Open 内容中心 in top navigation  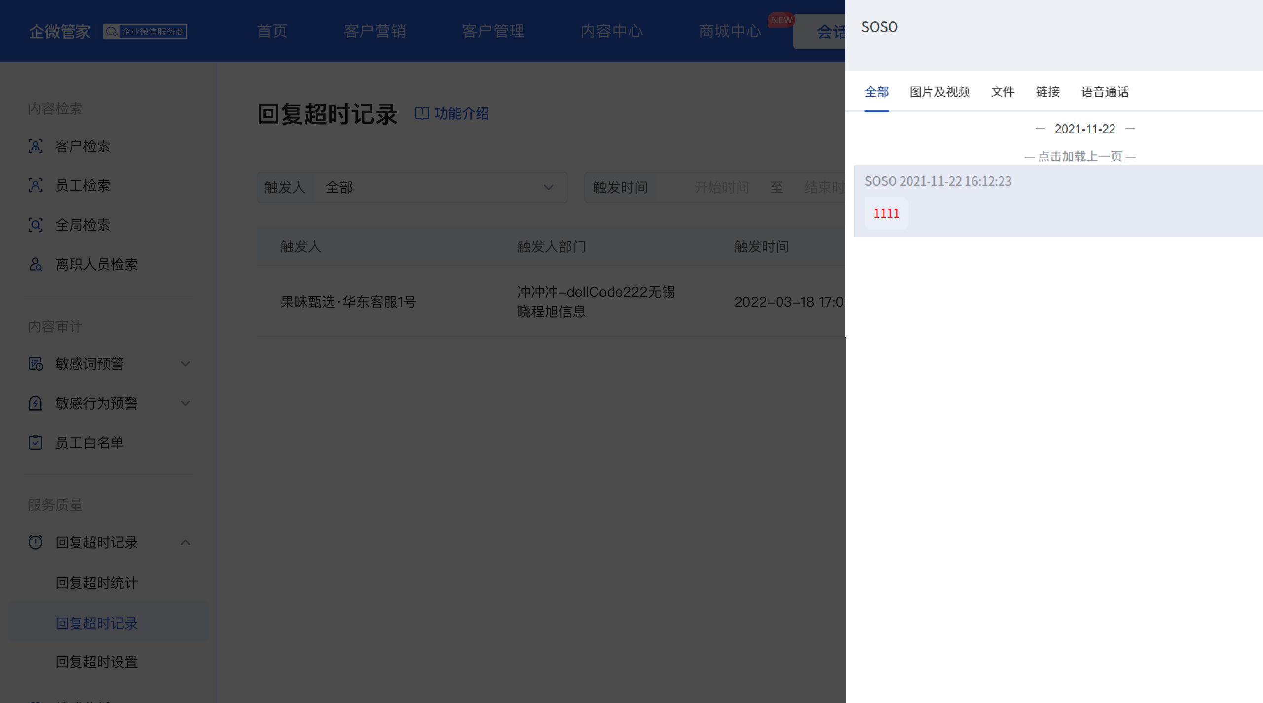(x=612, y=31)
